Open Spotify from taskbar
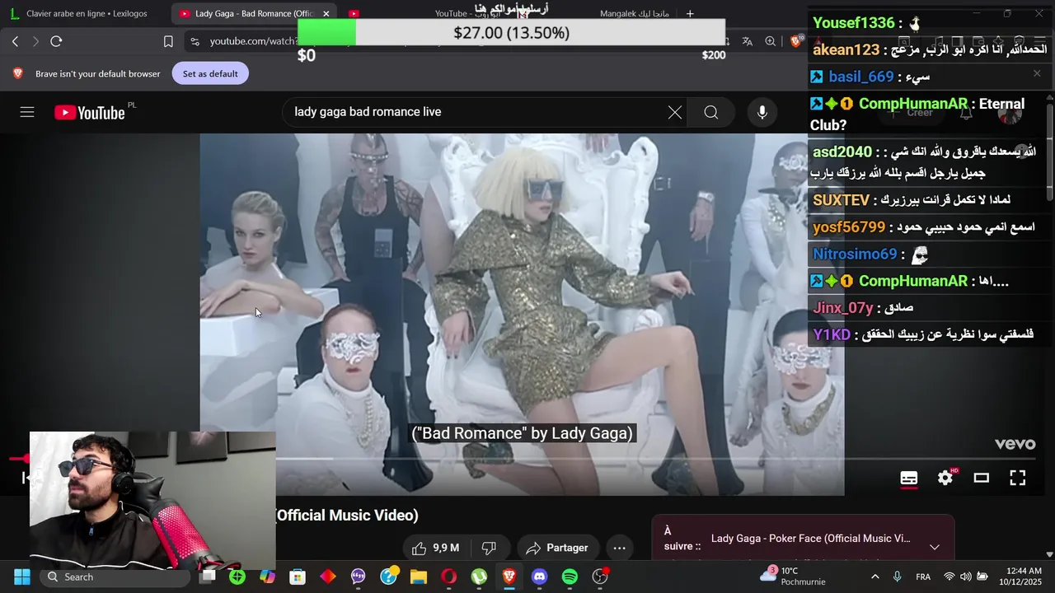This screenshot has width=1055, height=593. [x=570, y=577]
